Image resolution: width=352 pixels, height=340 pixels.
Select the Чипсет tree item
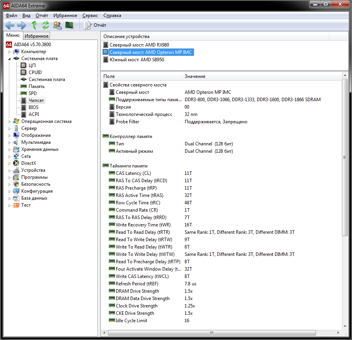pos(36,100)
